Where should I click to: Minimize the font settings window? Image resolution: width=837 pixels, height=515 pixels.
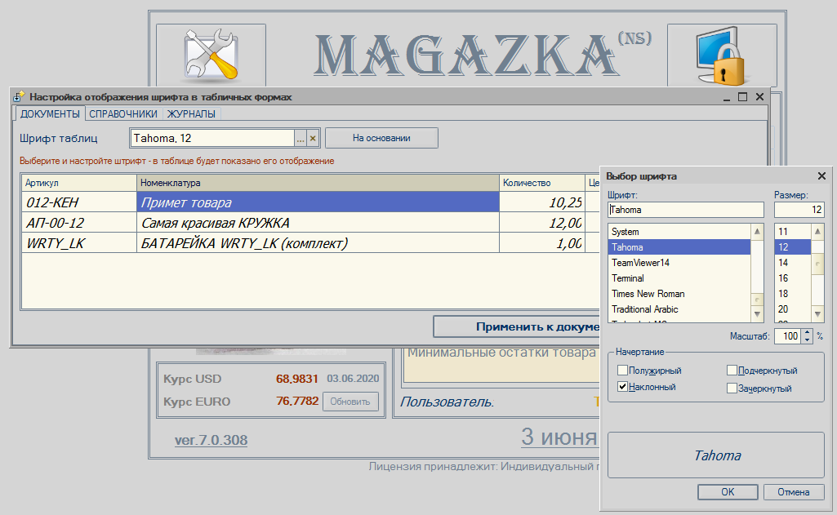(x=727, y=97)
